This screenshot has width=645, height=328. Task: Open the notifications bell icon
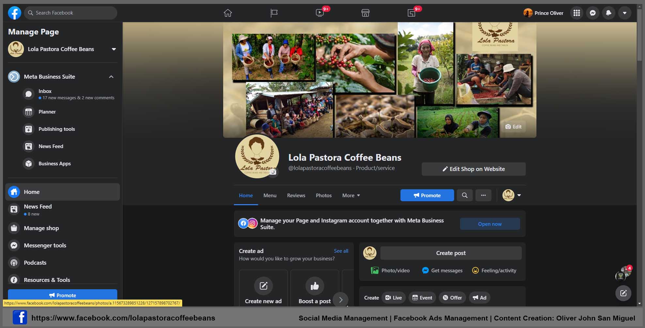click(609, 13)
